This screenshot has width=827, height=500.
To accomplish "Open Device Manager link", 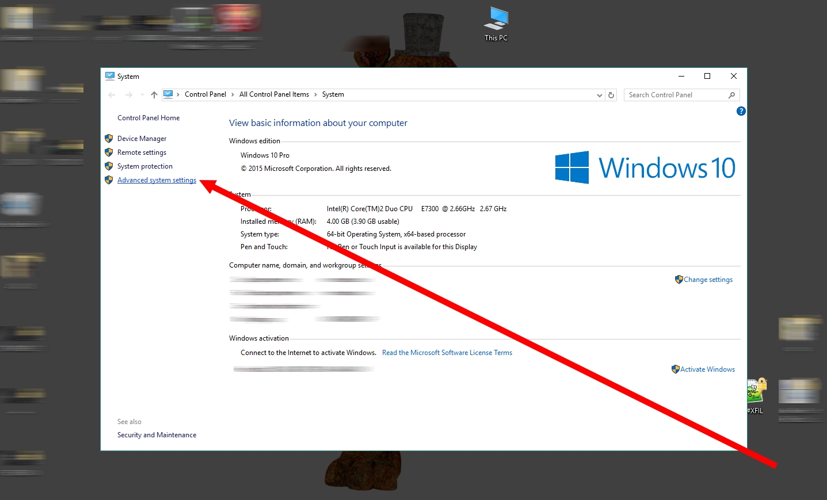I will point(142,139).
